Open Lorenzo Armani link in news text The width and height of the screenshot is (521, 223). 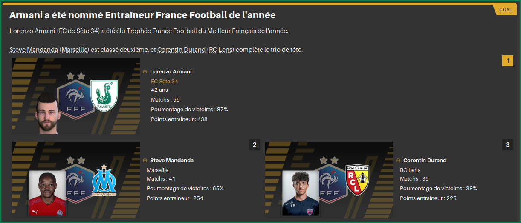pyautogui.click(x=32, y=31)
